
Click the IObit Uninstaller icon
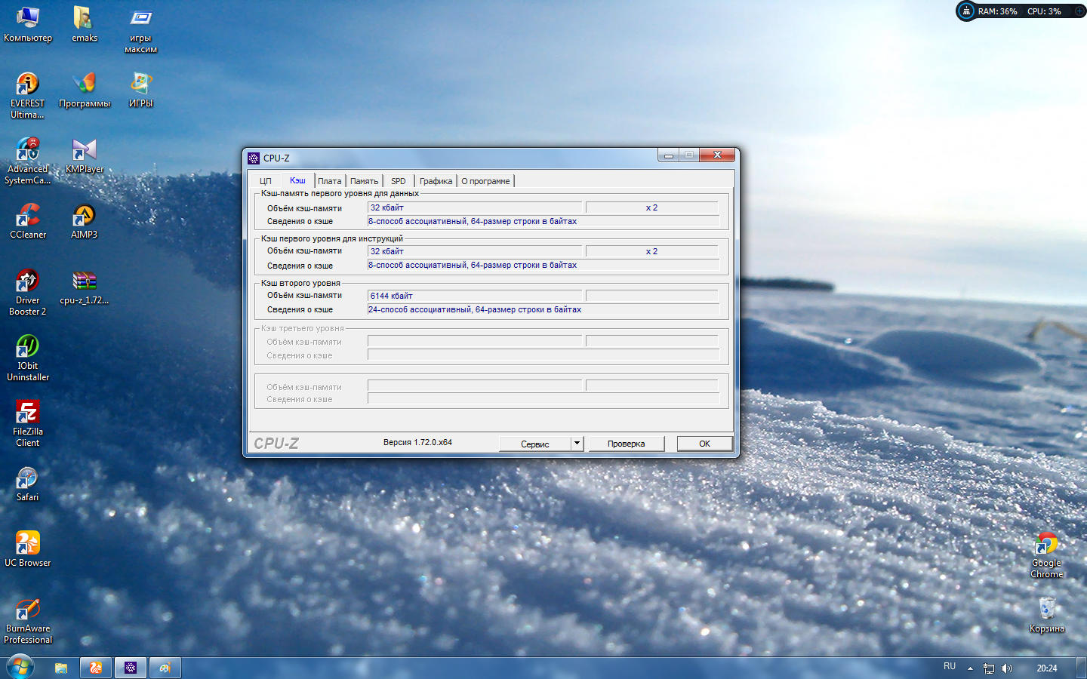[x=28, y=347]
